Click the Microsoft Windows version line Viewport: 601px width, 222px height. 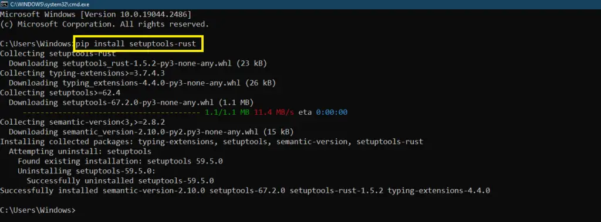(x=96, y=15)
